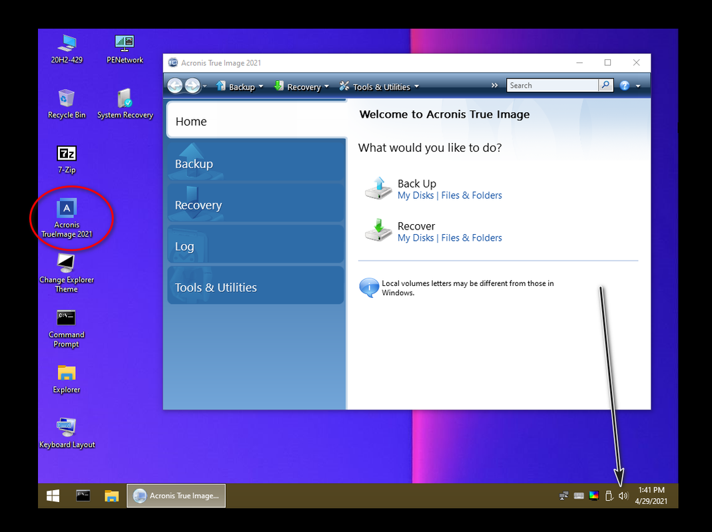Click the keyboard tray icon
This screenshot has width=712, height=532.
pyautogui.click(x=579, y=495)
